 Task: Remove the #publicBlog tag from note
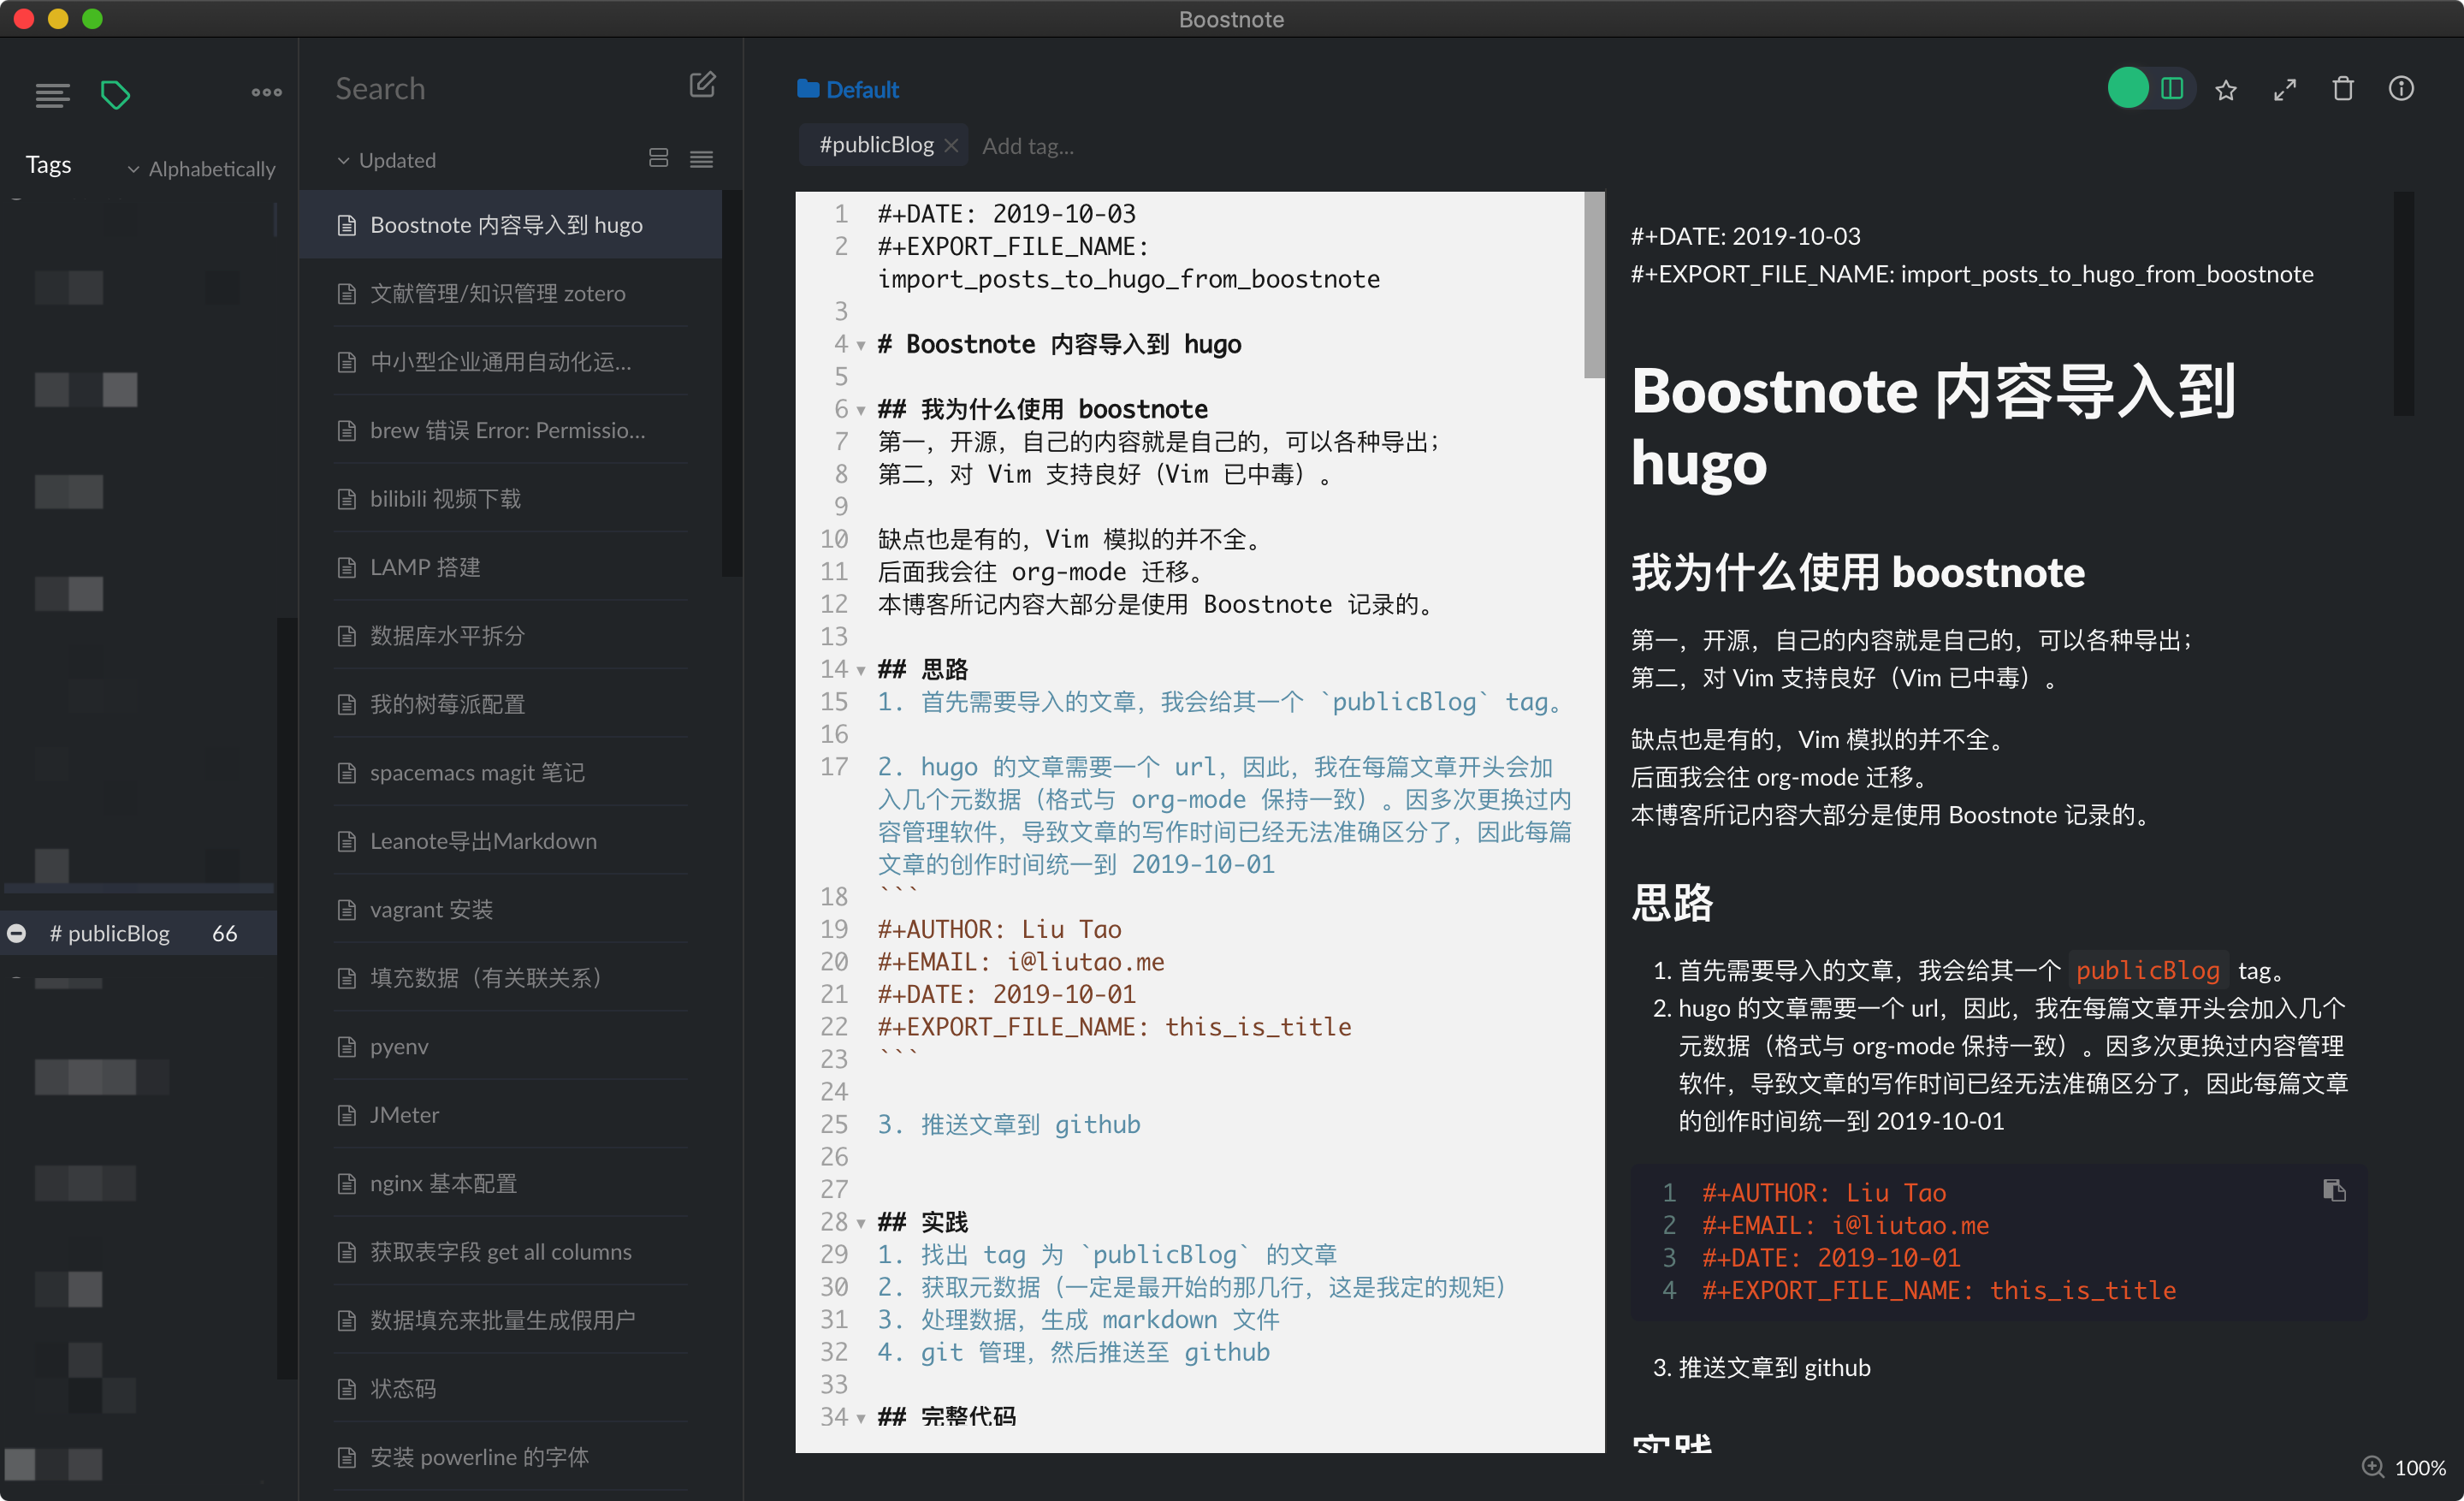[951, 146]
